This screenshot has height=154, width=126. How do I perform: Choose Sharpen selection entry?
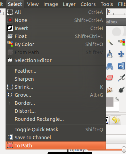(56, 79)
